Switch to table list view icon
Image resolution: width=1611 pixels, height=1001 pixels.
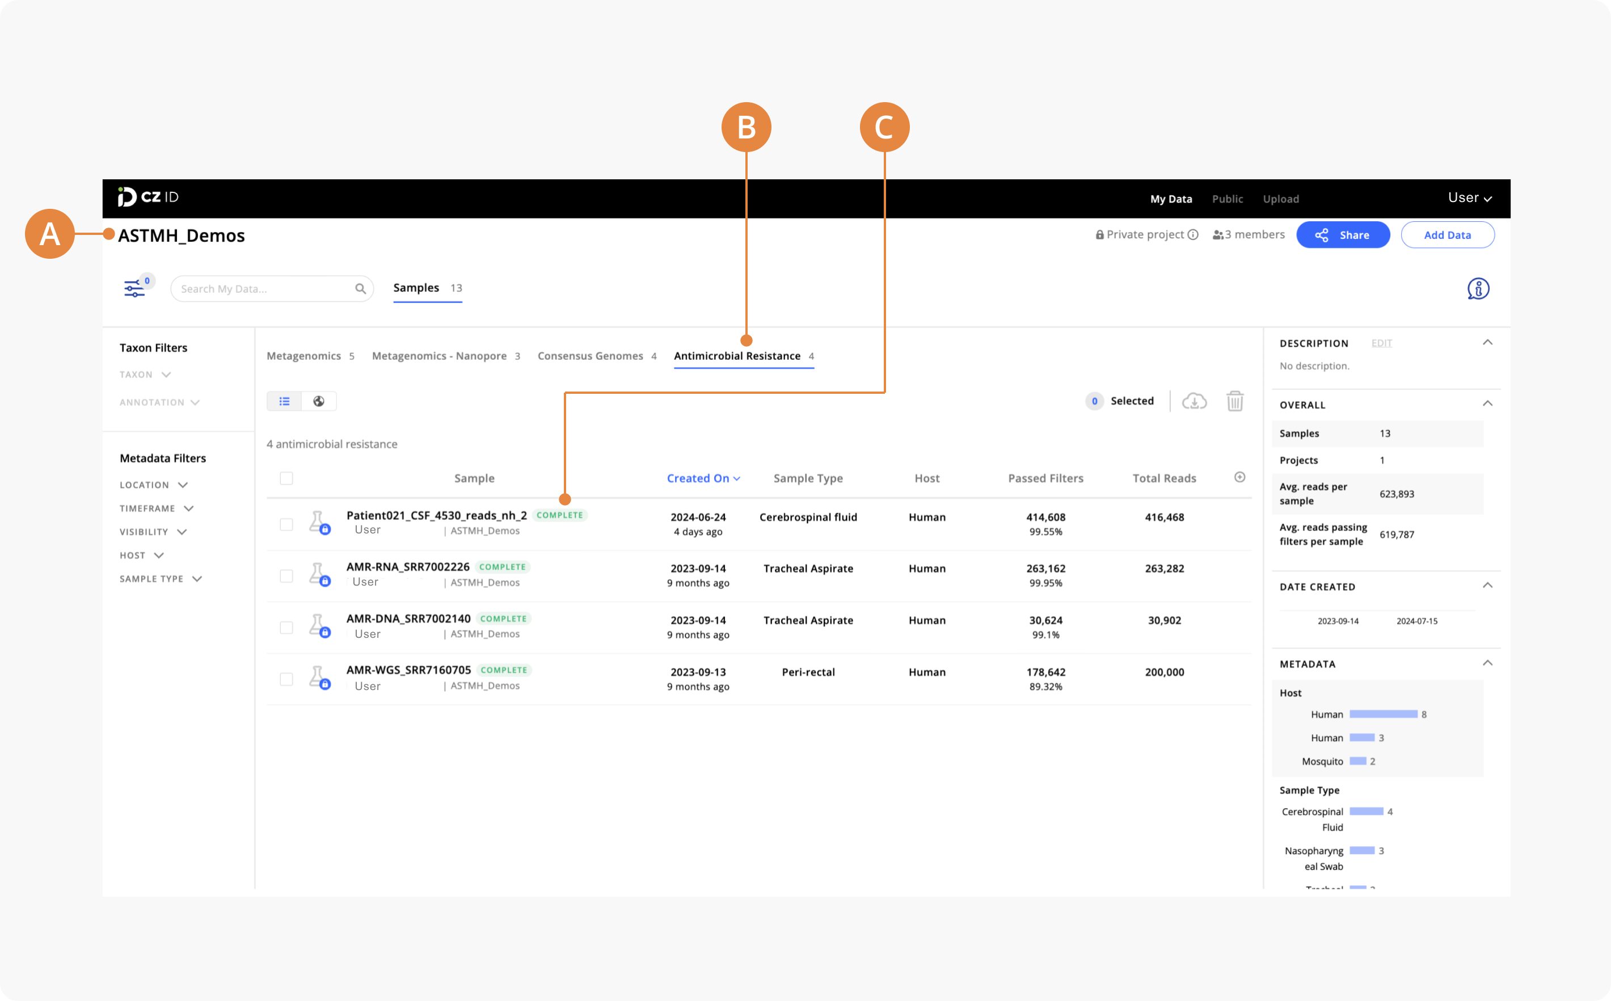[x=285, y=401]
